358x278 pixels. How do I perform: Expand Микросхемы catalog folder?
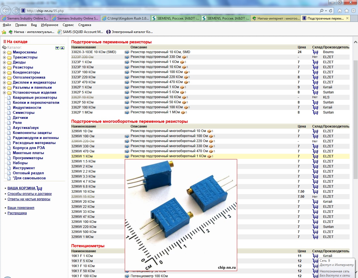tap(4, 52)
